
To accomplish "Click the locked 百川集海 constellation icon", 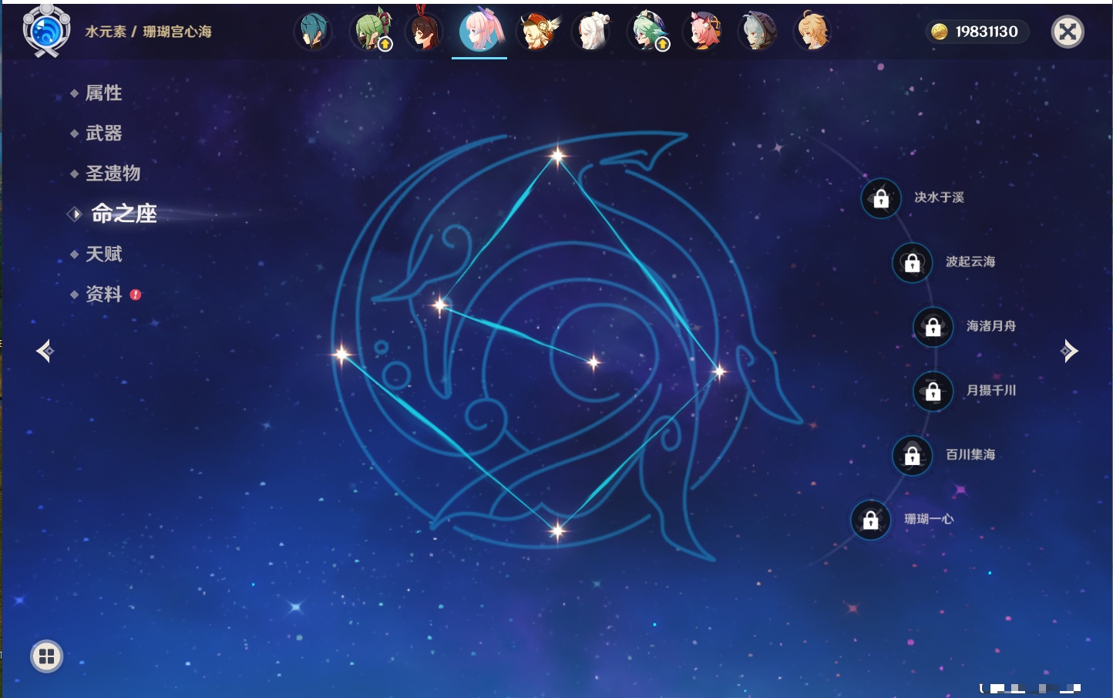I will 912,455.
